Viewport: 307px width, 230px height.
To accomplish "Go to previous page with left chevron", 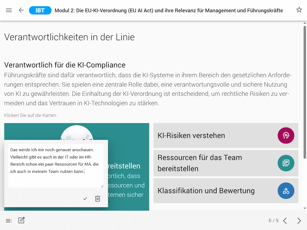I will (285, 220).
